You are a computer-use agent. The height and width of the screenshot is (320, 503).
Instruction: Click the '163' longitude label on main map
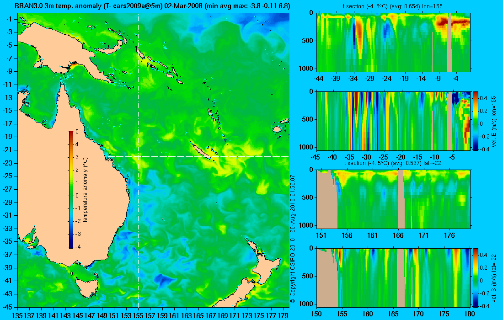click(x=187, y=316)
